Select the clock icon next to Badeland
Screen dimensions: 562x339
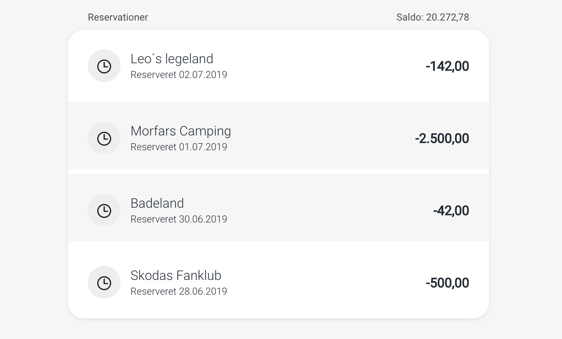pyautogui.click(x=104, y=210)
